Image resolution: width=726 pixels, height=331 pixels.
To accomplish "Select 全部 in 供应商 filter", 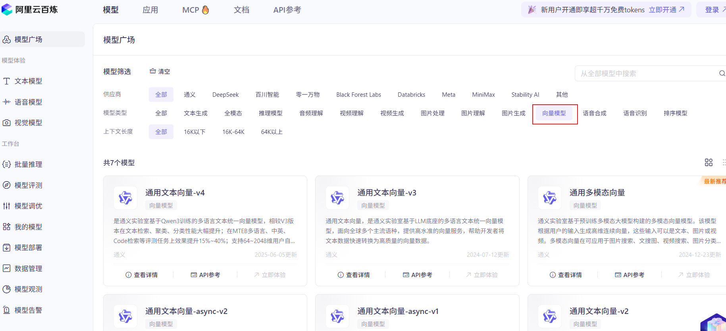I will click(161, 95).
